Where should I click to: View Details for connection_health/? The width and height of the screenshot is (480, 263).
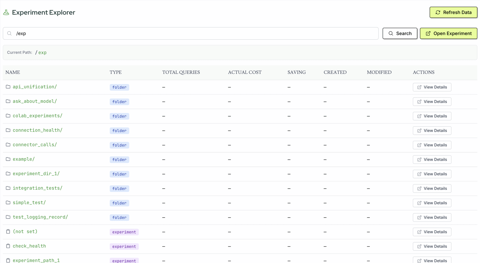(x=432, y=131)
